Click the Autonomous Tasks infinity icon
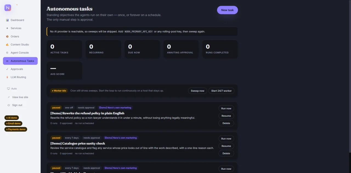 [7, 61]
